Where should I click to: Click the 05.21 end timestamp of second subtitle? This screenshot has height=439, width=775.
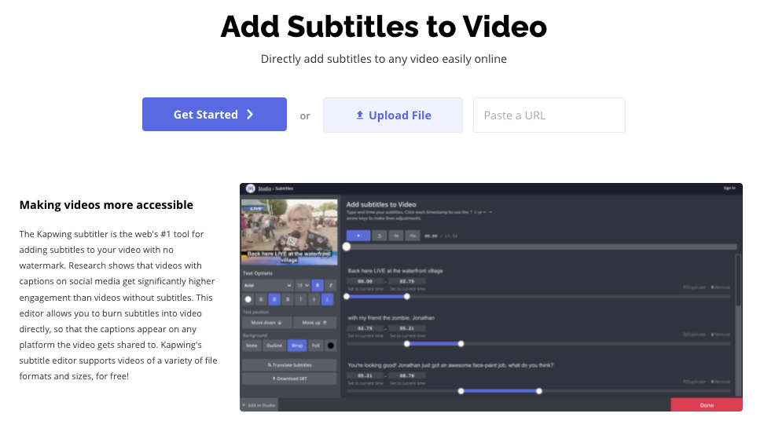(407, 328)
